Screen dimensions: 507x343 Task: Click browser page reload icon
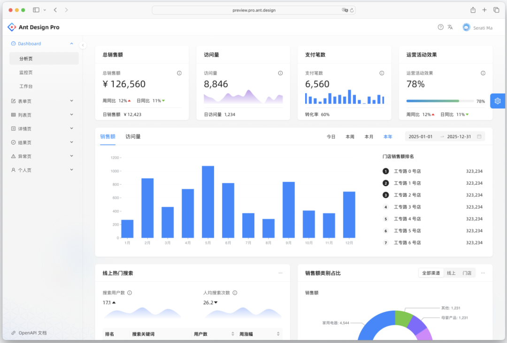(352, 10)
